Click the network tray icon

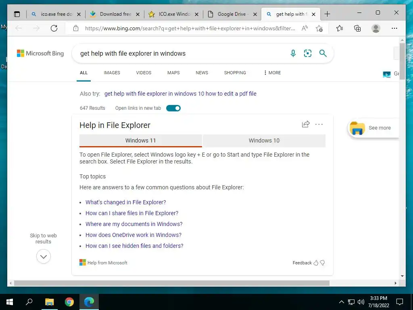(351, 302)
